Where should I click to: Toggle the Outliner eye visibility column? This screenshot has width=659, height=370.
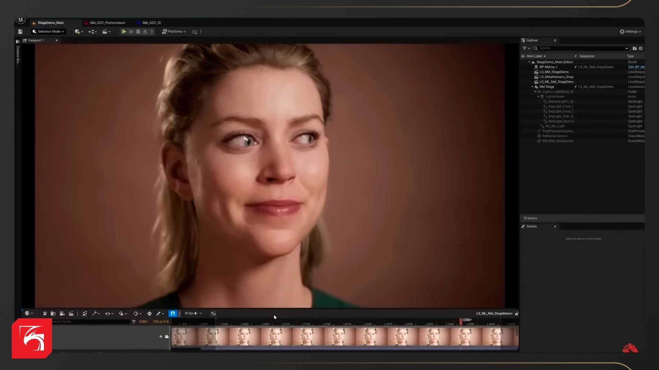[523, 56]
